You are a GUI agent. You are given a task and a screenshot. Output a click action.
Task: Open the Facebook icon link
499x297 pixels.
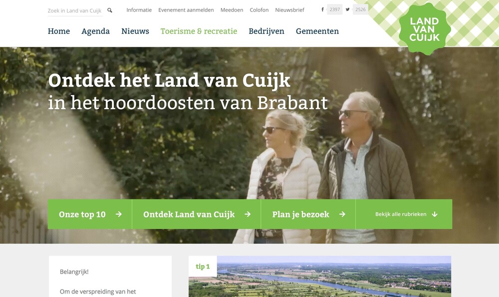(322, 9)
